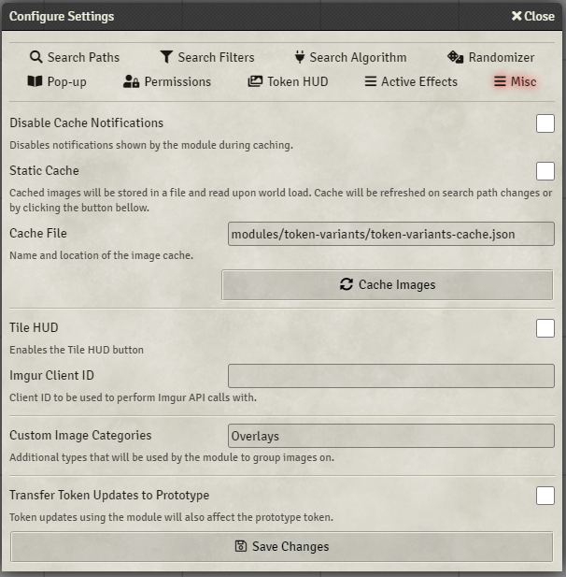This screenshot has width=566, height=577.
Task: Click the book icon beside Pop-up
Action: 35,81
